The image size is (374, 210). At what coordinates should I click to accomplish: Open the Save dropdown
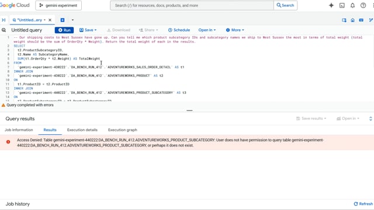(88, 30)
